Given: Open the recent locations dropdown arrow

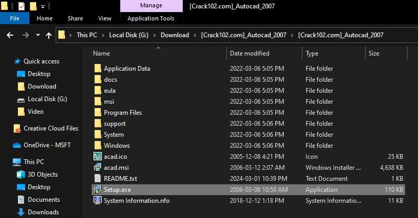Looking at the screenshot, I should [37, 36].
